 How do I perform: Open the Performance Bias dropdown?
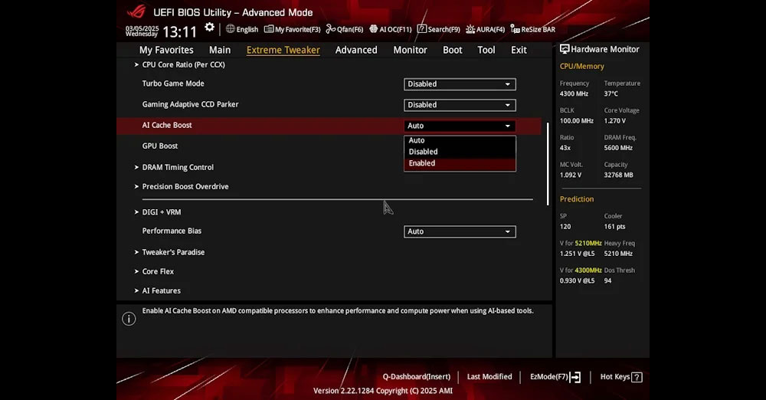460,231
